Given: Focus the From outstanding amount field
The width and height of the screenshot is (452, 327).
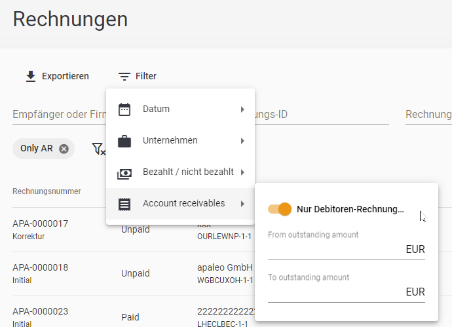Looking at the screenshot, I should (347, 249).
